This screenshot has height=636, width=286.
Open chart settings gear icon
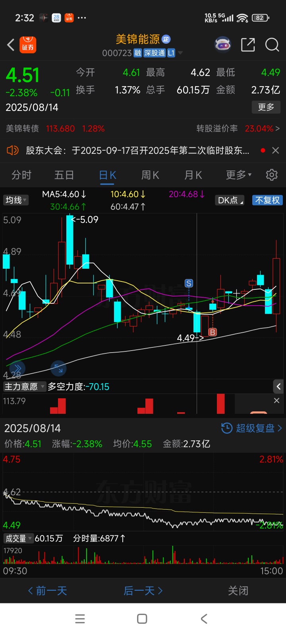click(272, 175)
